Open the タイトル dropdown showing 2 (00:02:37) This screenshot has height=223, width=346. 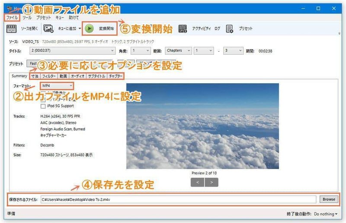72,51
